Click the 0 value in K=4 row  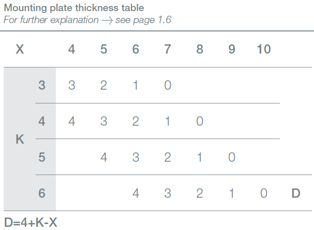(x=199, y=121)
